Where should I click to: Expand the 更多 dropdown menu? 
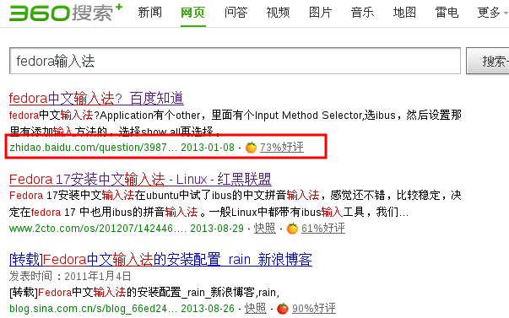pyautogui.click(x=492, y=13)
